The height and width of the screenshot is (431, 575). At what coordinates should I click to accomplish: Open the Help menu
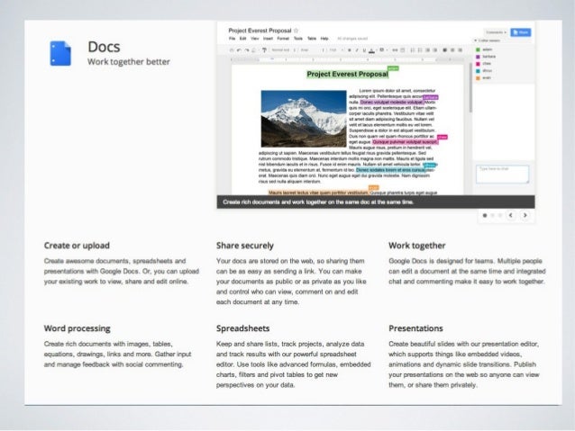[x=324, y=39]
